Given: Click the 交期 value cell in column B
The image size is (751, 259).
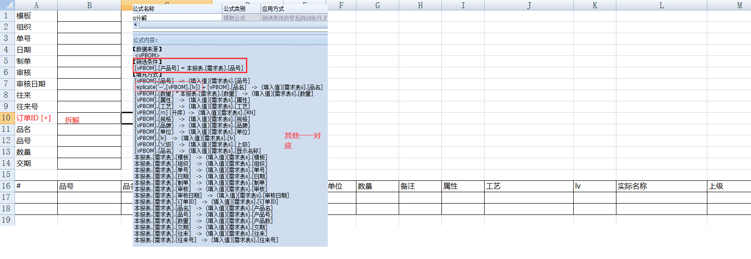Looking at the screenshot, I should click(x=90, y=164).
